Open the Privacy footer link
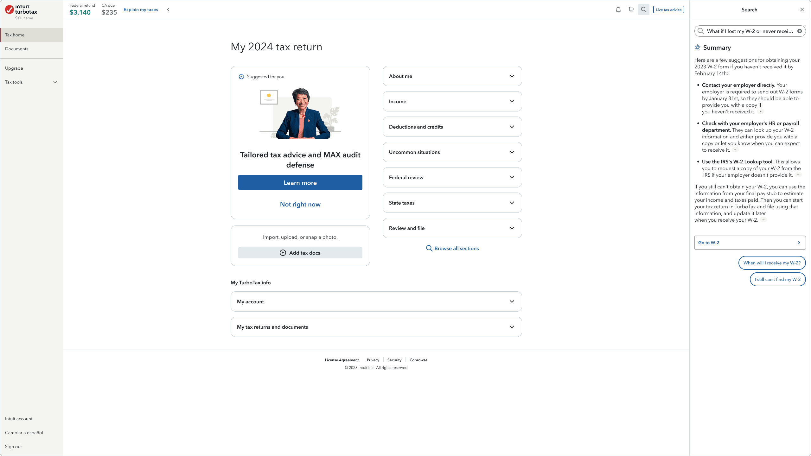The height and width of the screenshot is (456, 811). 373,360
